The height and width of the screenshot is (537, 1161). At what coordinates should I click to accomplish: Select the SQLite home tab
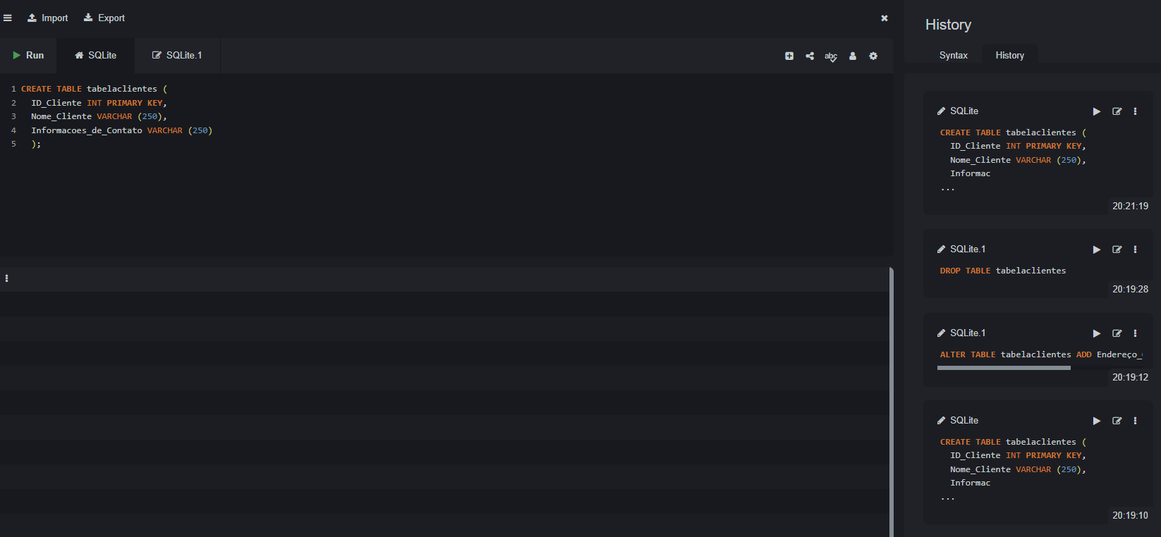click(x=96, y=56)
